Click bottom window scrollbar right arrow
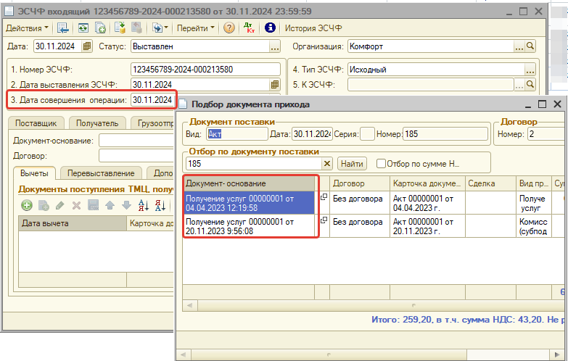 pyautogui.click(x=557, y=354)
